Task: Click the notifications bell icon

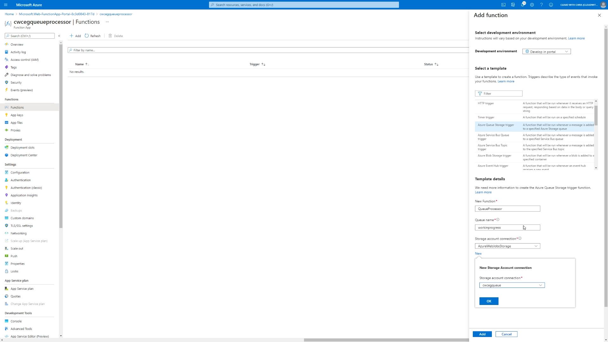Action: click(523, 5)
